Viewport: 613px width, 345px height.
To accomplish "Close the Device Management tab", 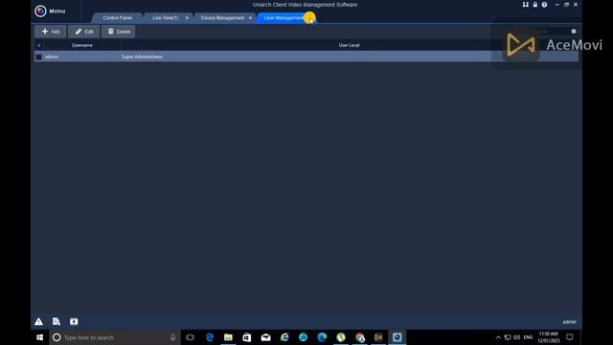I will point(250,18).
